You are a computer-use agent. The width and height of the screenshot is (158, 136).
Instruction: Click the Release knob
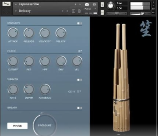tap(29, 33)
